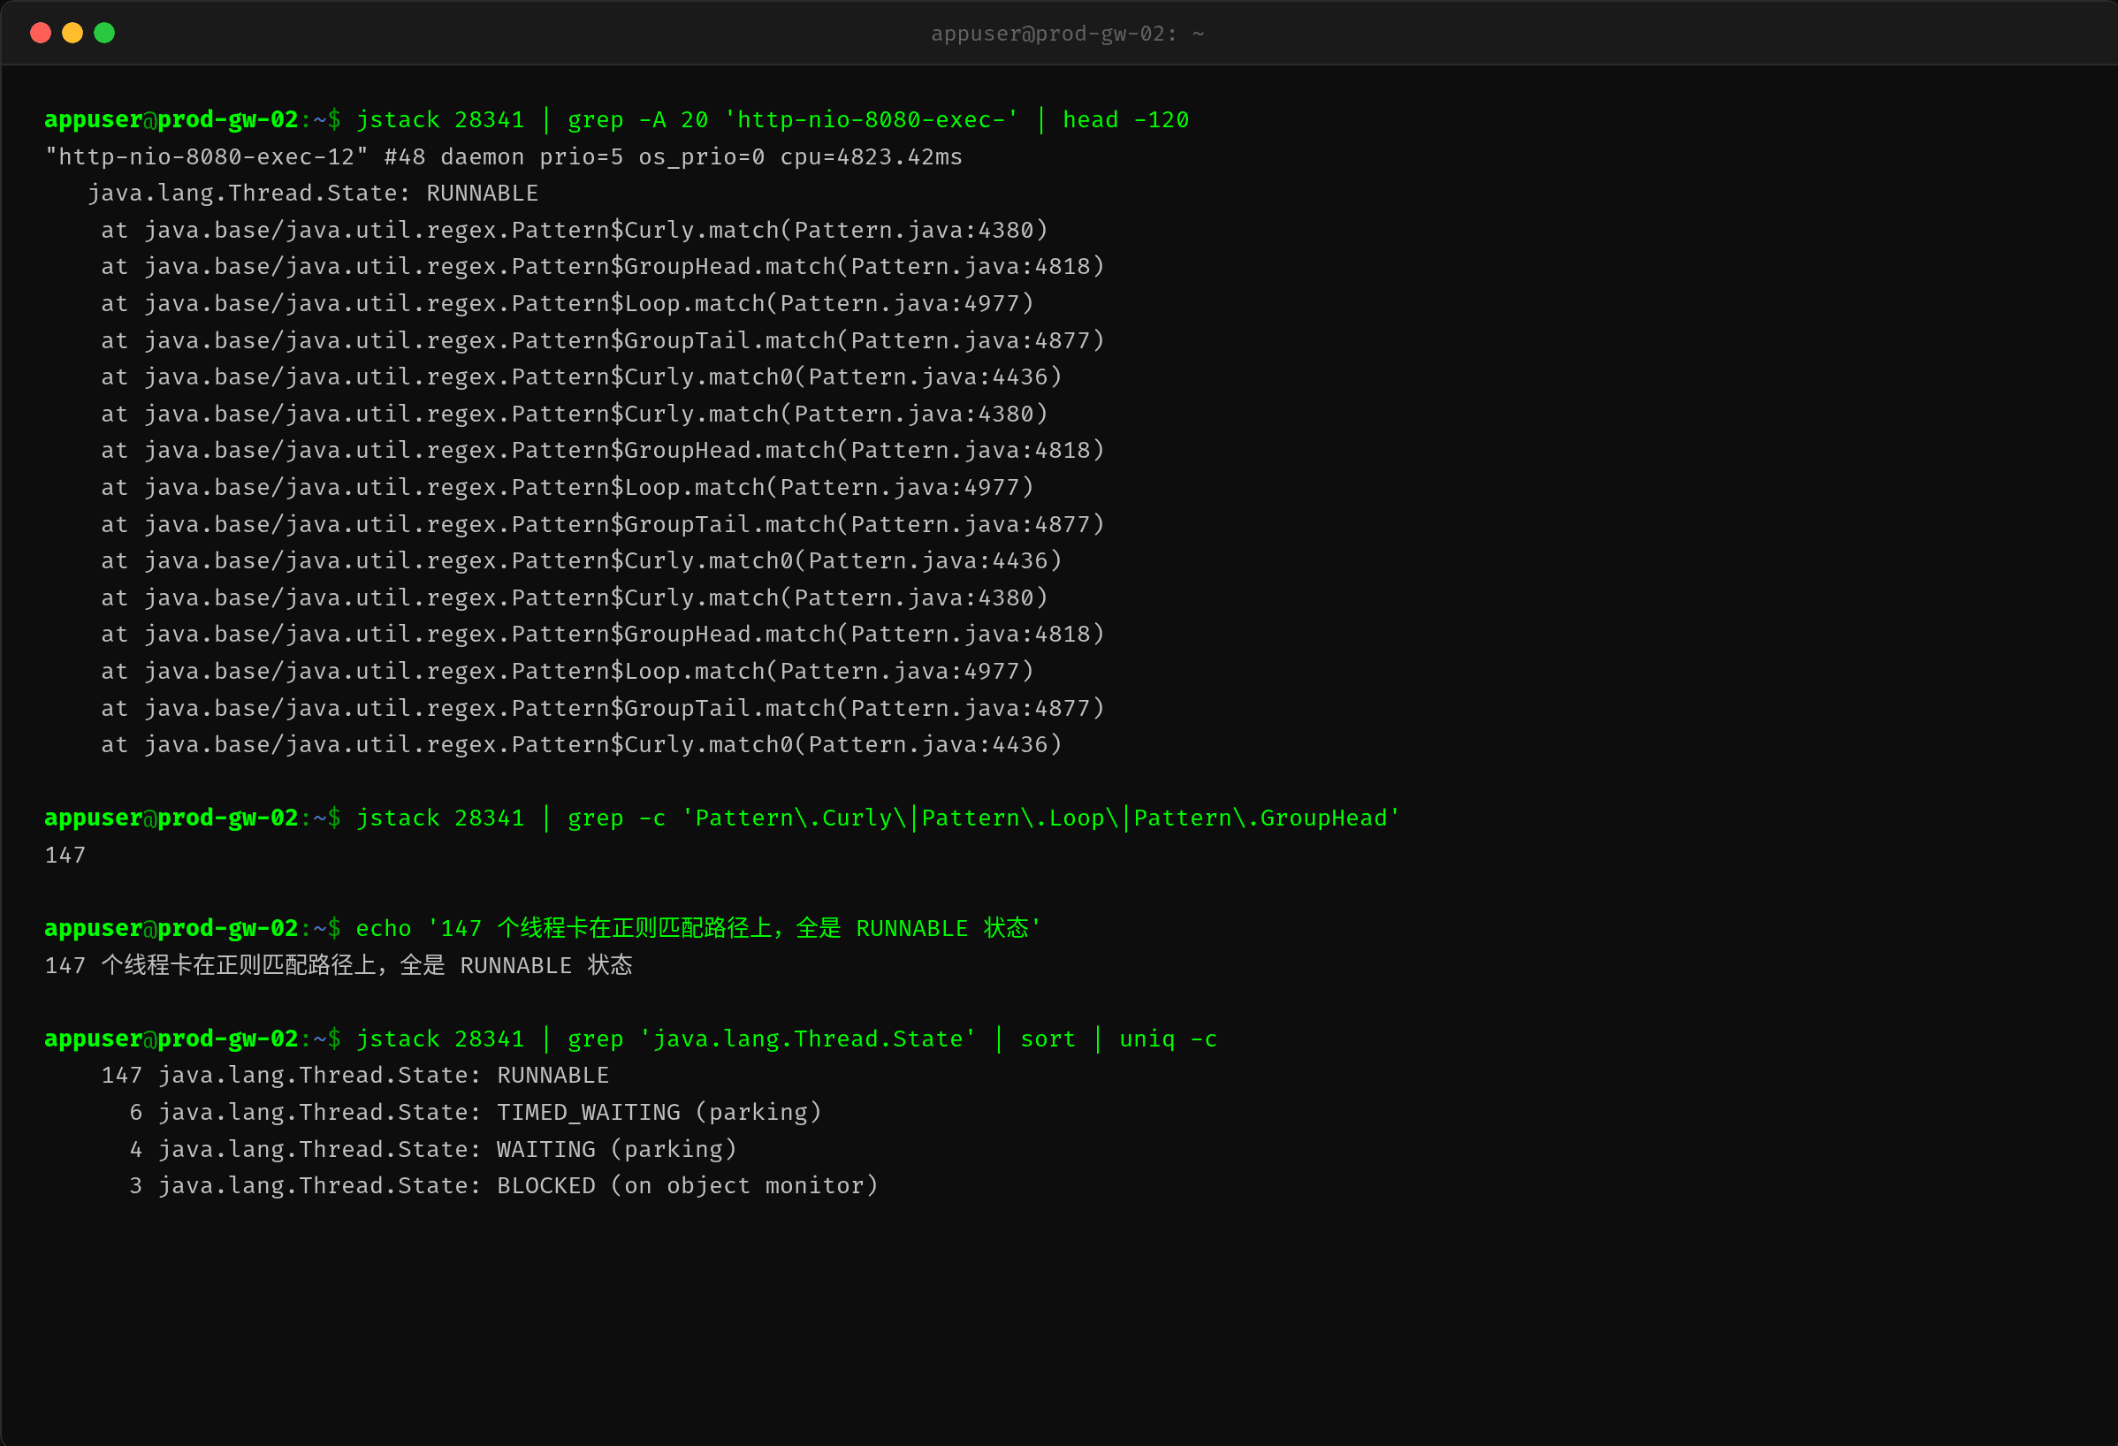
Task: Click the window title appuser@prod-gw-02: ~
Action: point(1067,34)
